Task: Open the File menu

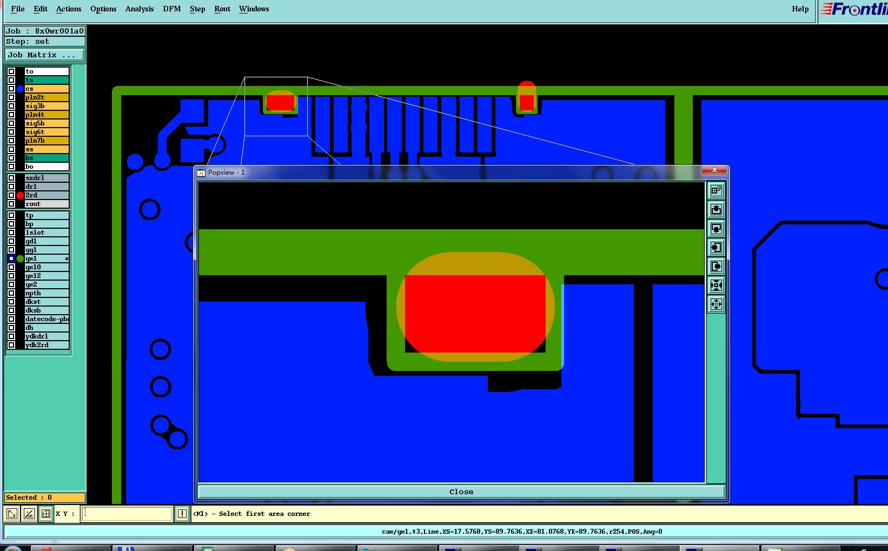Action: click(x=17, y=9)
